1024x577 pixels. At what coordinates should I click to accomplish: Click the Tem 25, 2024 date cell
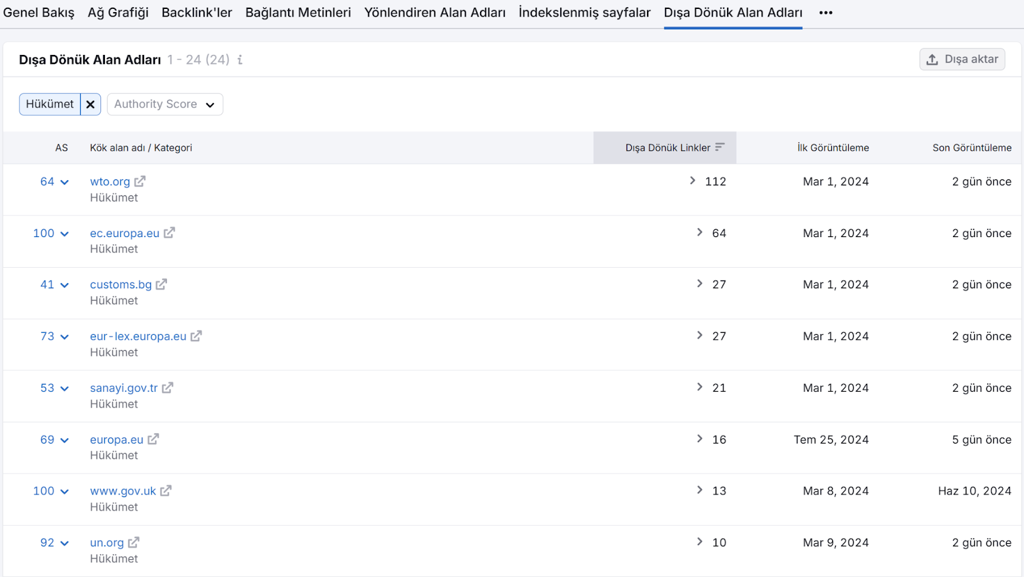[831, 440]
